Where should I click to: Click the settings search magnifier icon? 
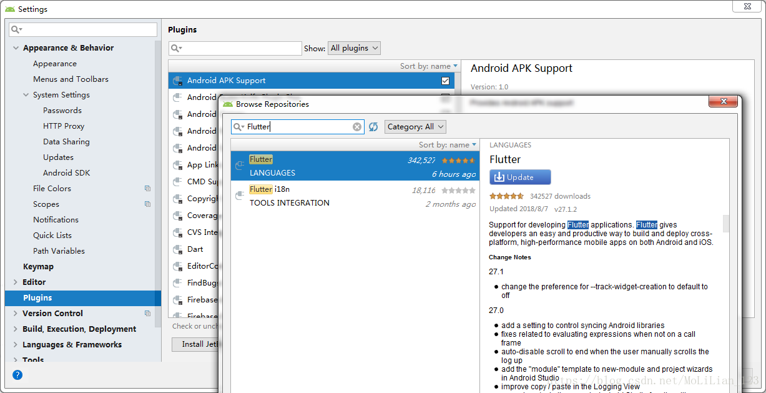[16, 29]
